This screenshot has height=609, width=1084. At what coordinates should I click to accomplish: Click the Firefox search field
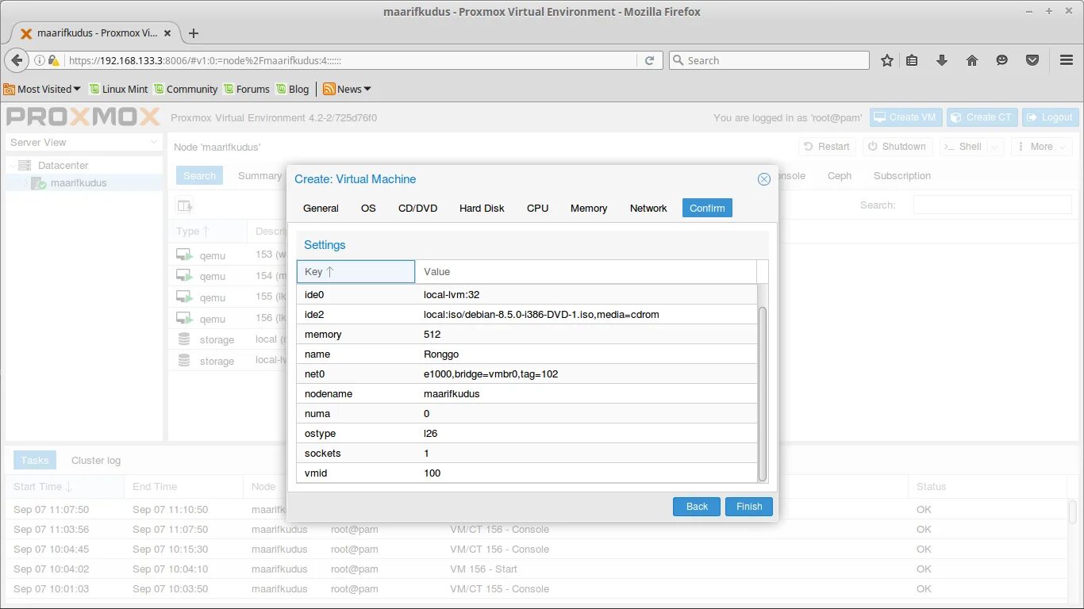(x=769, y=60)
